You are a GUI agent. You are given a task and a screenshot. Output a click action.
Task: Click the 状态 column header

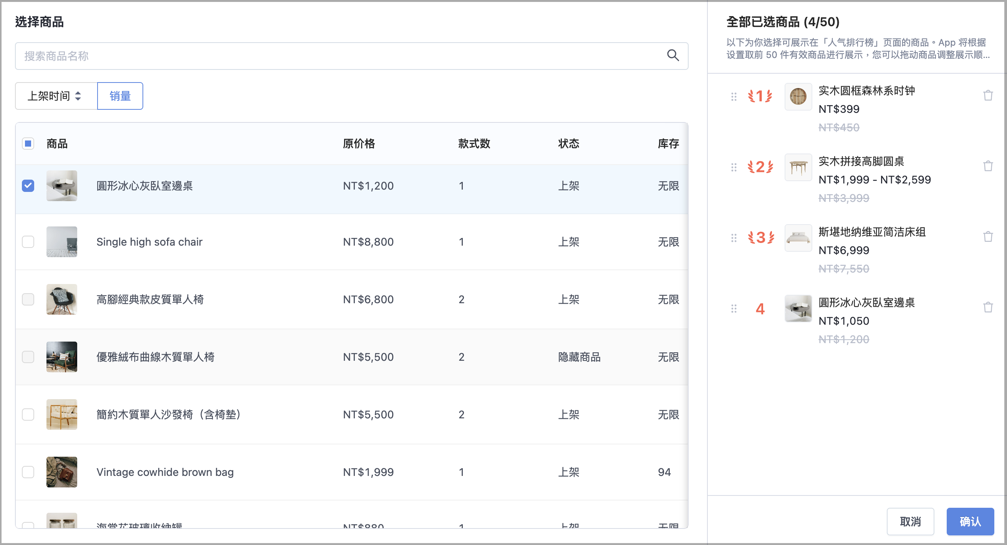(569, 144)
